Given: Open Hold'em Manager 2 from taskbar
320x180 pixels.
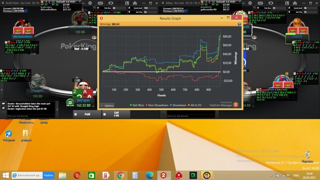Looking at the screenshot, I should coord(163,175).
